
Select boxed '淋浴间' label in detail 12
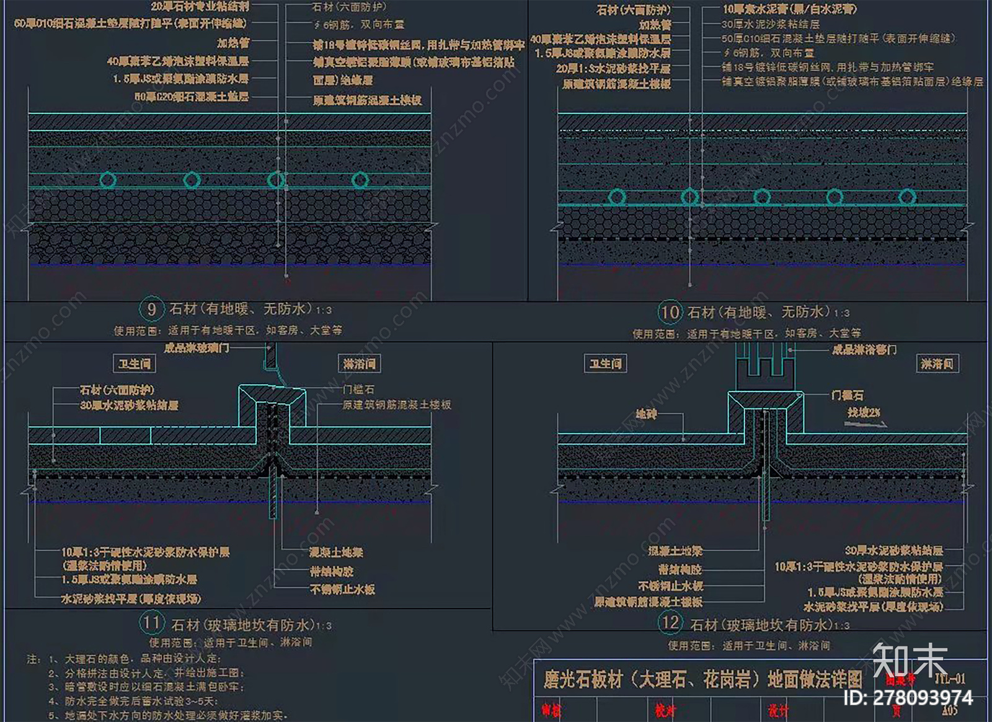pyautogui.click(x=937, y=364)
